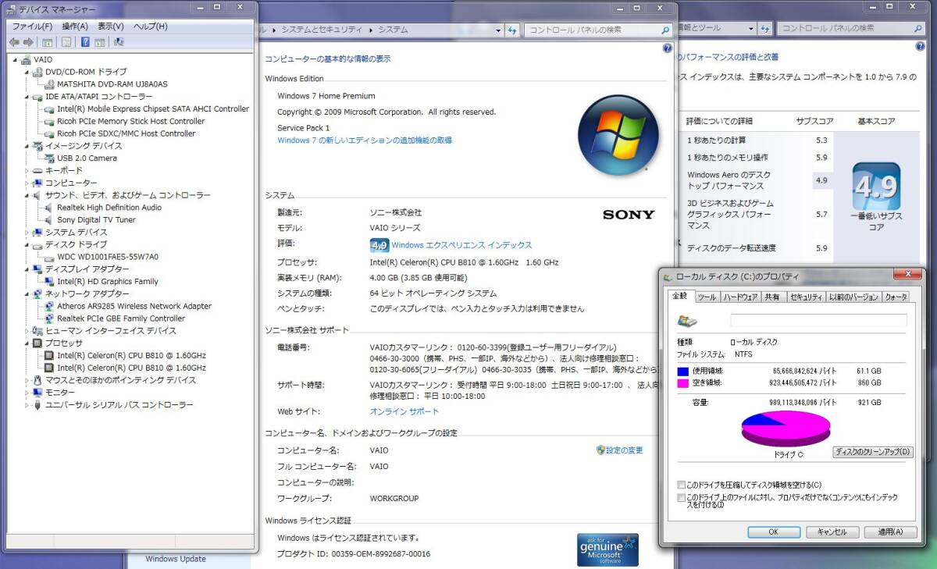Open the ファイル(F) menu
937x569 pixels.
click(x=32, y=27)
